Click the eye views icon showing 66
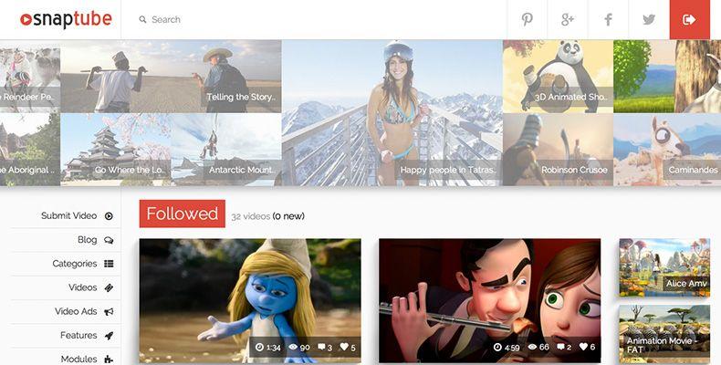This screenshot has width=721, height=365. [532, 347]
